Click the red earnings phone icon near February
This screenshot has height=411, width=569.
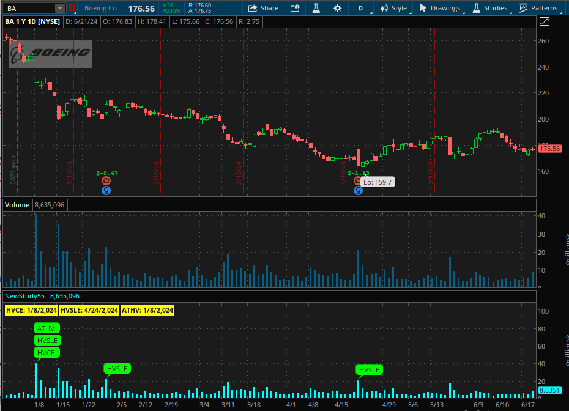(x=106, y=181)
